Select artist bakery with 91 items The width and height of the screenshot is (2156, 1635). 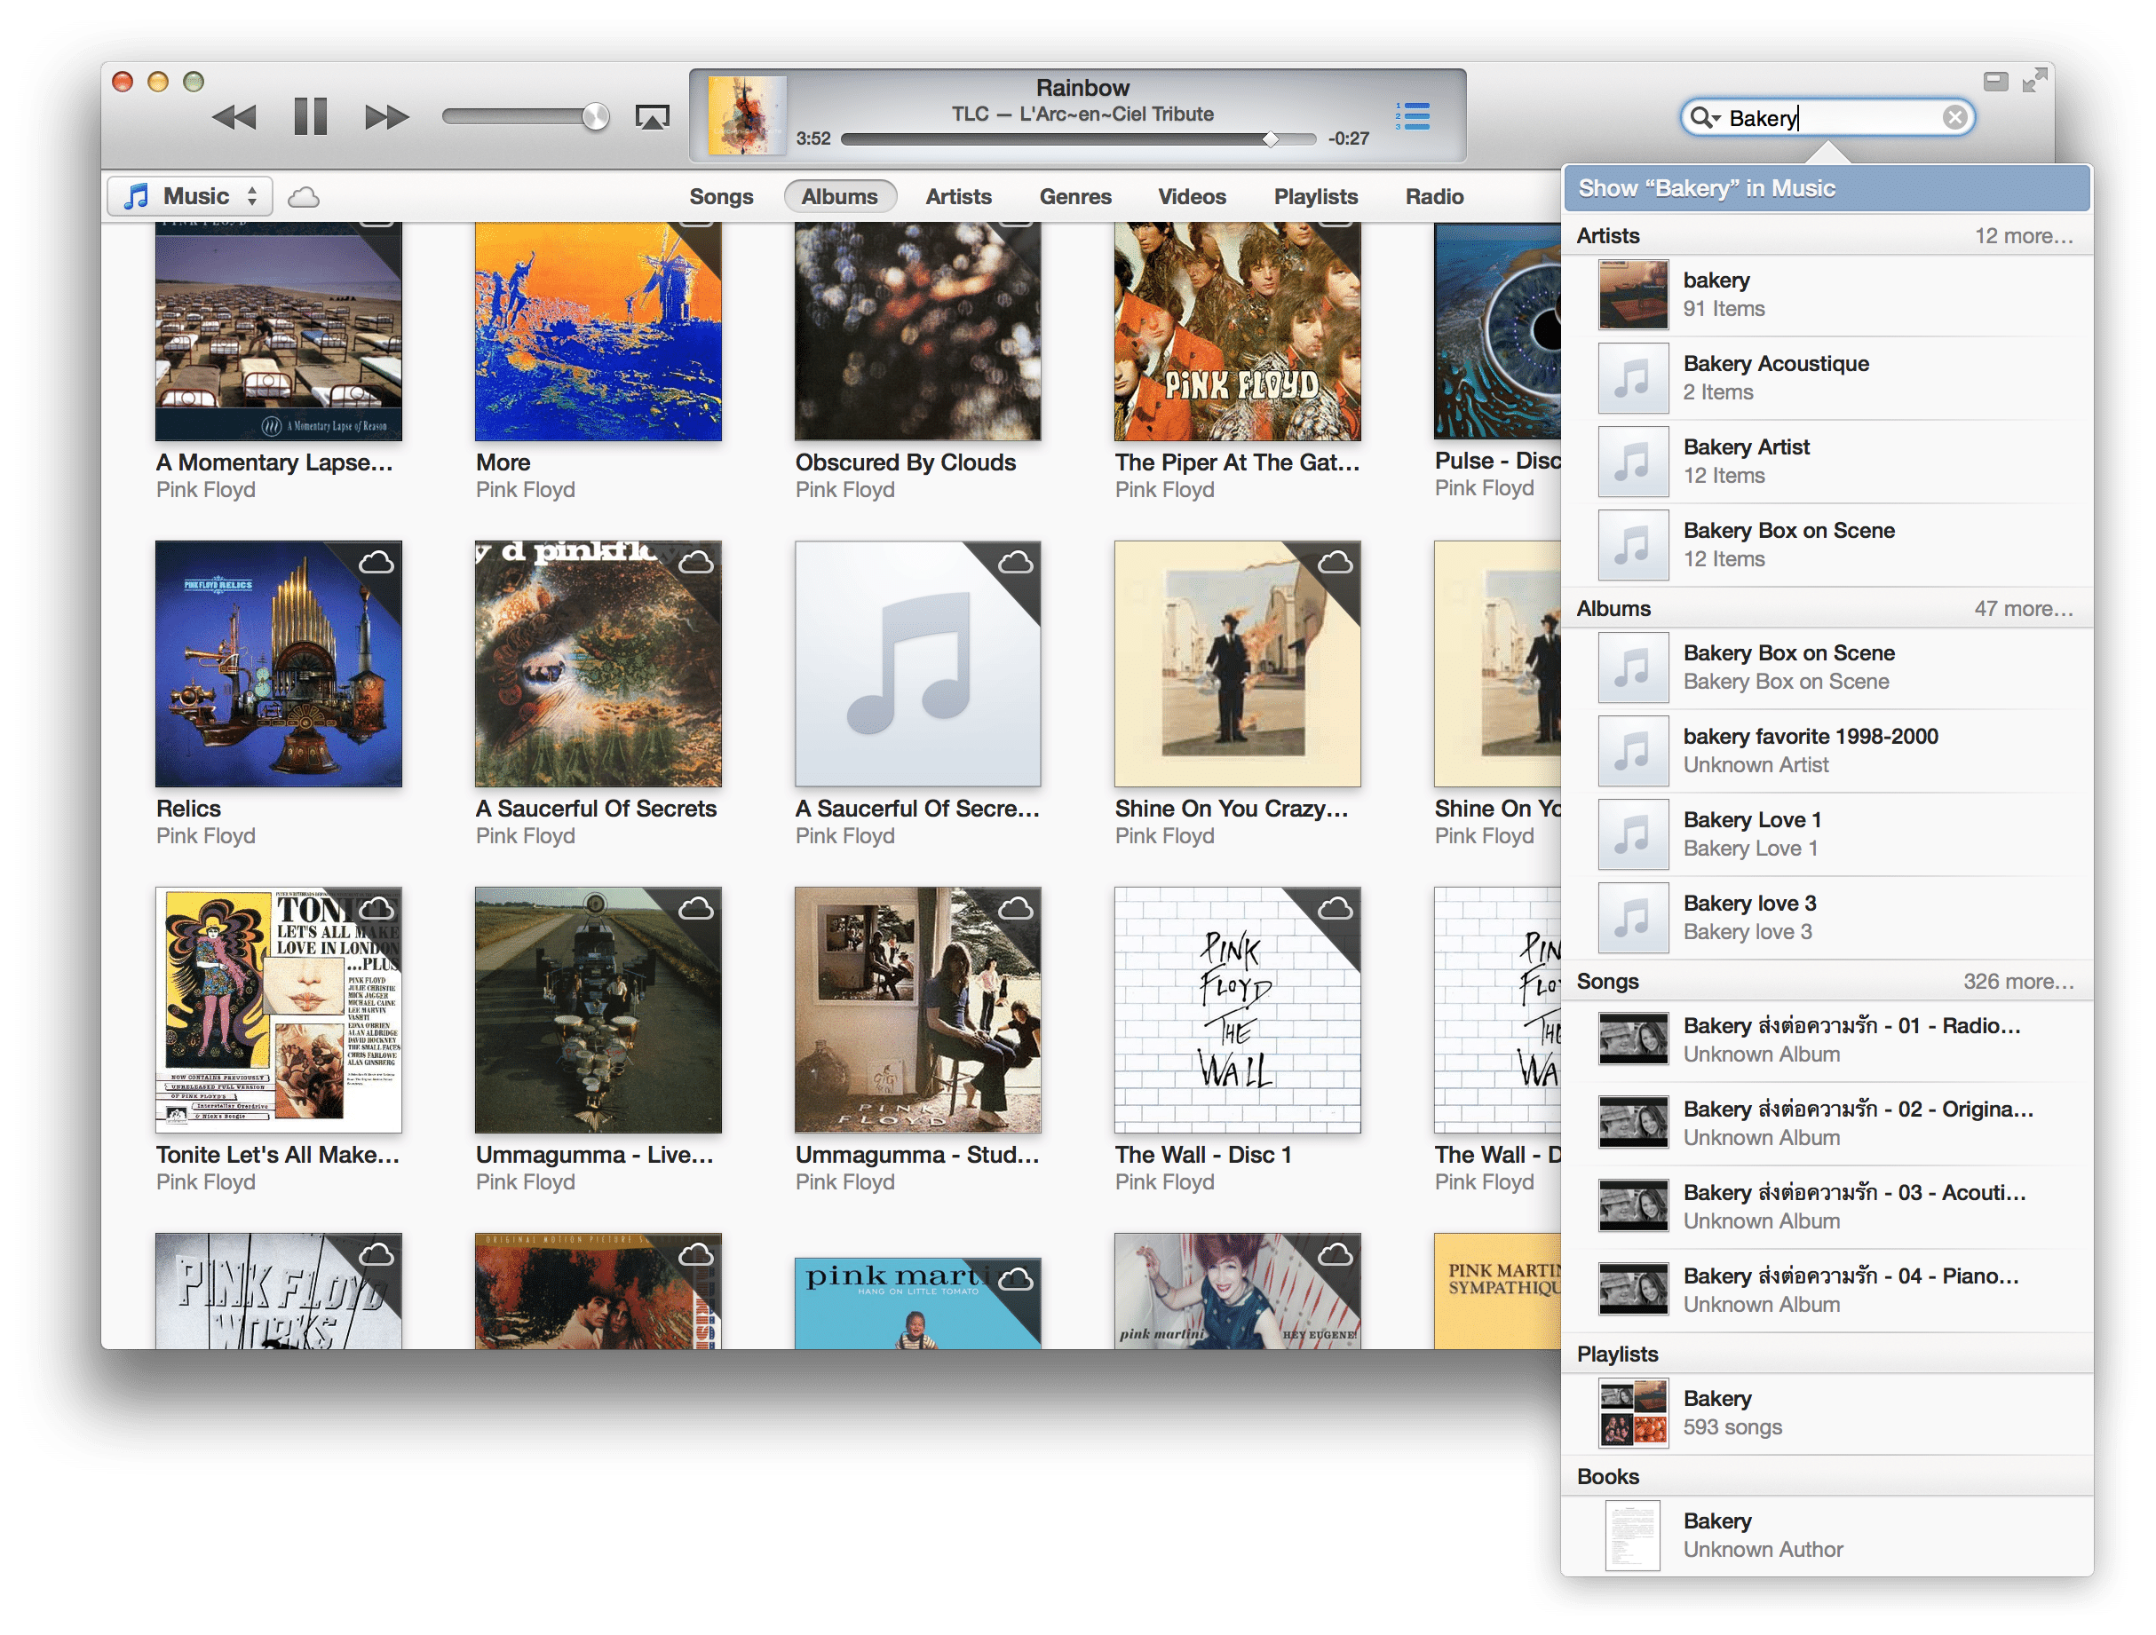tap(1827, 296)
